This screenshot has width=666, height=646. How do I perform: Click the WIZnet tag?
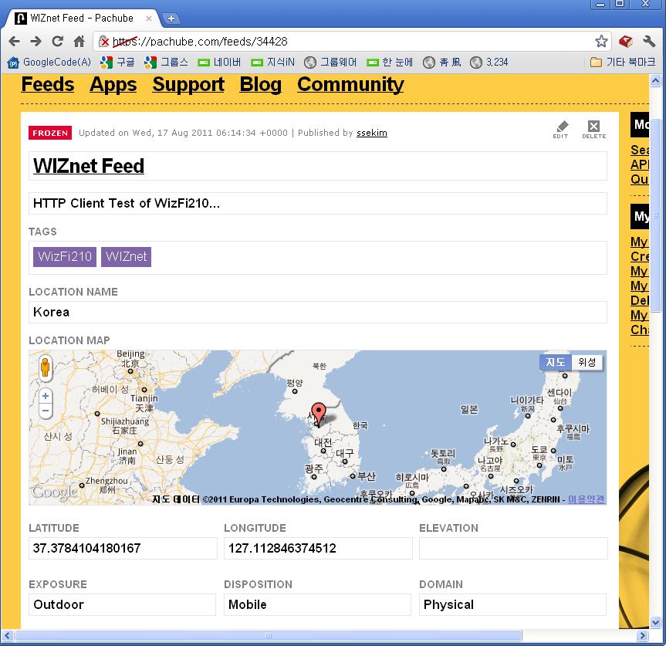(126, 256)
